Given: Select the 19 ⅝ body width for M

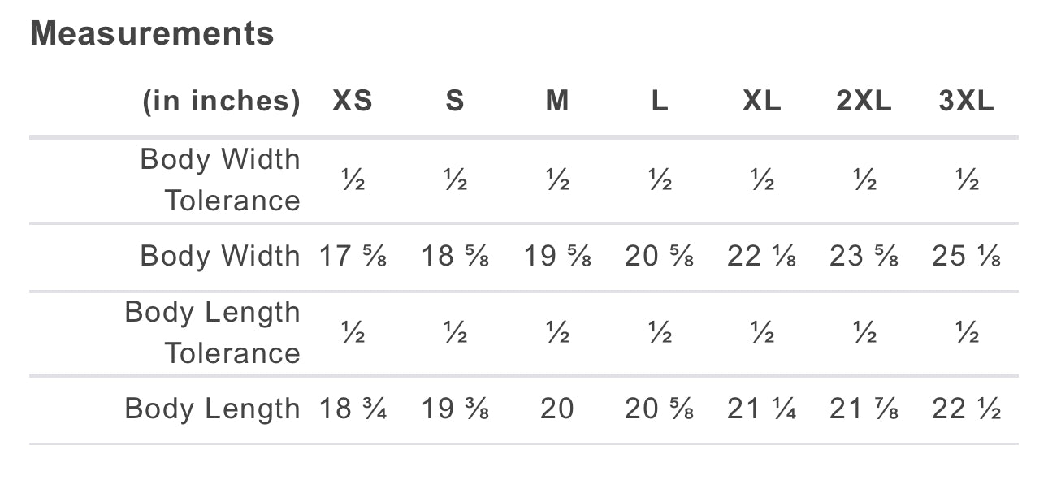Looking at the screenshot, I should 557,257.
